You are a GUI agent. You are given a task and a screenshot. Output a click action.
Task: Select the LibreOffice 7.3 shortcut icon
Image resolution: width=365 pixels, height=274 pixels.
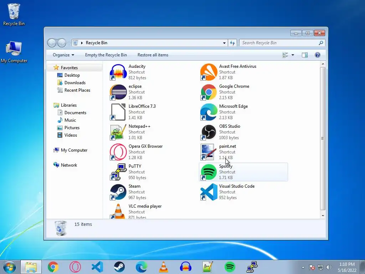pos(118,112)
